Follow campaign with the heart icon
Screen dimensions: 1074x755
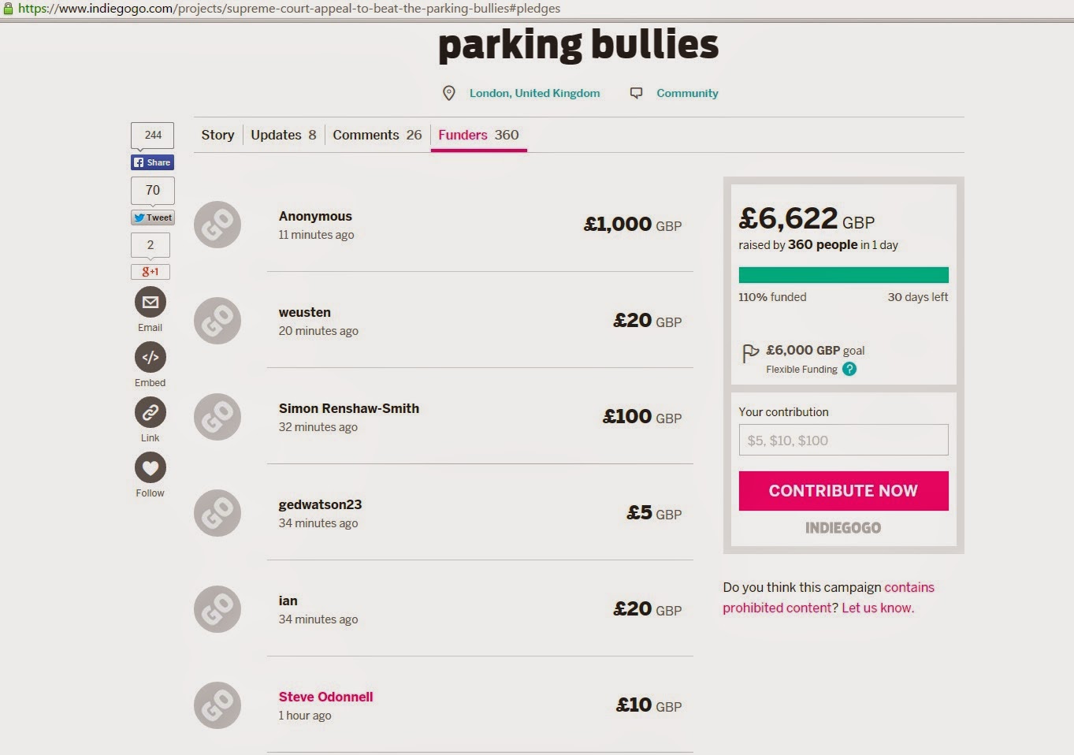(151, 467)
